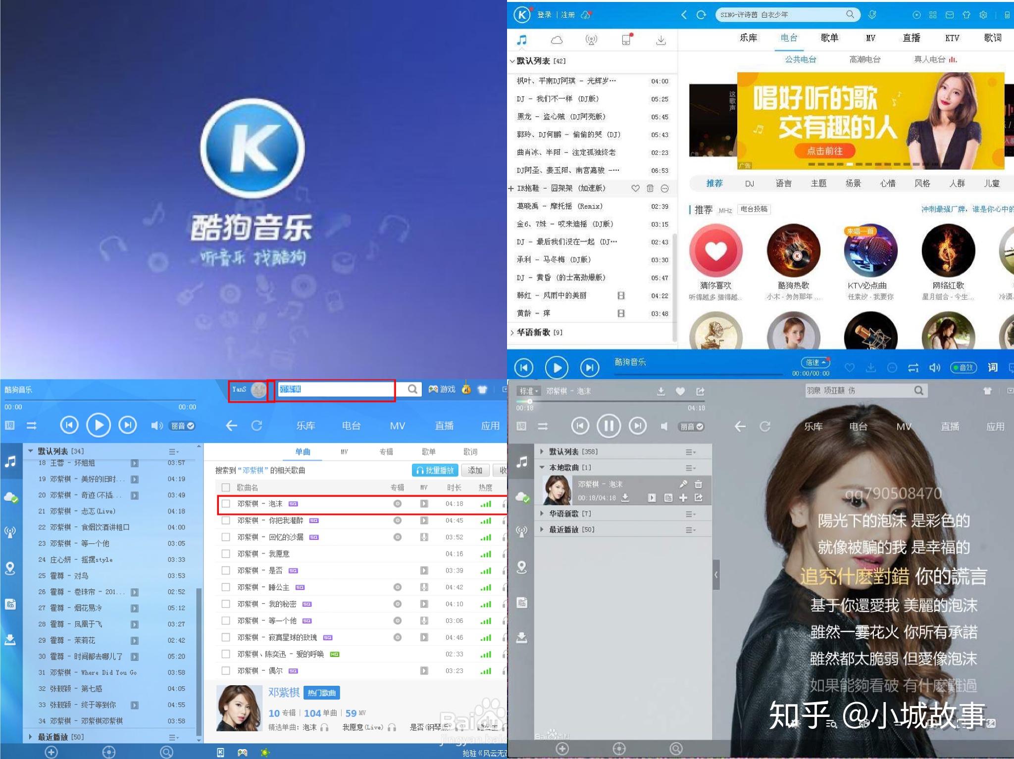Open cloud sidebar icon in the search results window

(x=10, y=497)
